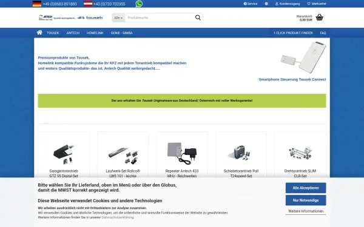Expand the 'Alle' search category dropdown
Viewport: 364px width, 227px height.
118,18
